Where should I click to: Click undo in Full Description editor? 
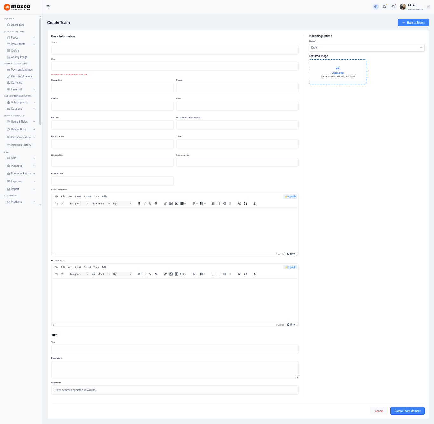(57, 274)
